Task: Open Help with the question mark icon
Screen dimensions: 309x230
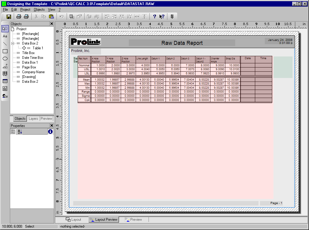Action: tap(154, 17)
